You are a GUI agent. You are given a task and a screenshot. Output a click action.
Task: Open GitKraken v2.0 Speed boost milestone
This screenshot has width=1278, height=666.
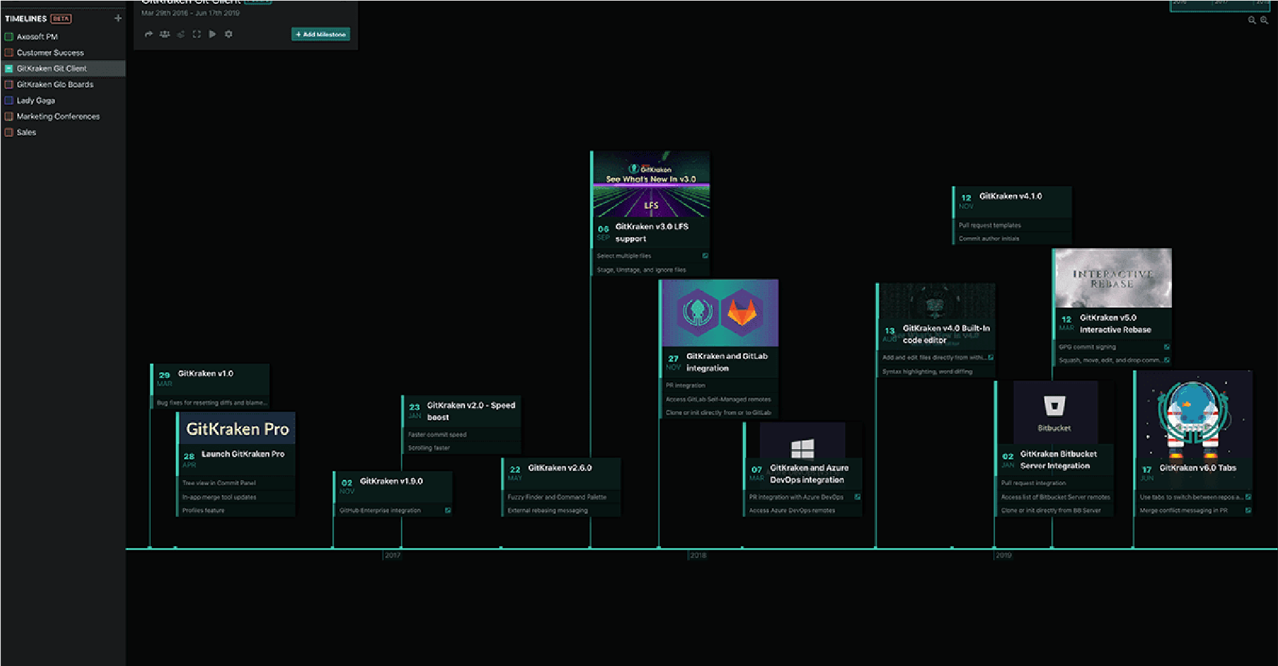pyautogui.click(x=461, y=424)
